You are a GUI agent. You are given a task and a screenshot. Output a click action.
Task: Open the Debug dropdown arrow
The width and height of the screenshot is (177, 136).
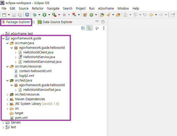39,15
